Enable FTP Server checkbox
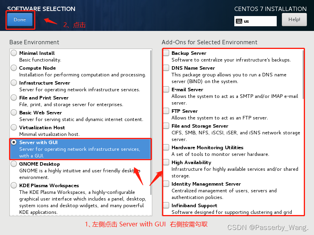 coord(166,111)
